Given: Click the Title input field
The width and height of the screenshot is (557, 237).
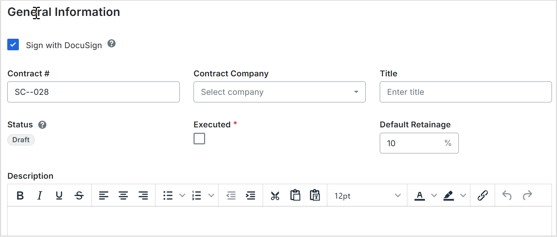Looking at the screenshot, I should tap(466, 92).
